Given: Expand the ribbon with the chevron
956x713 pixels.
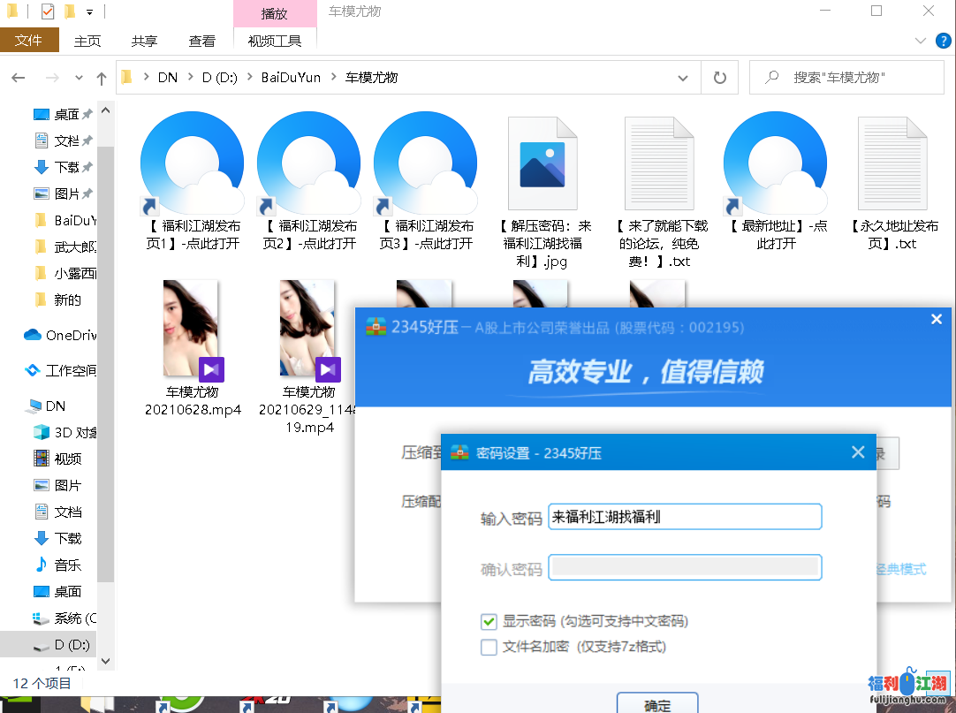Looking at the screenshot, I should point(921,41).
